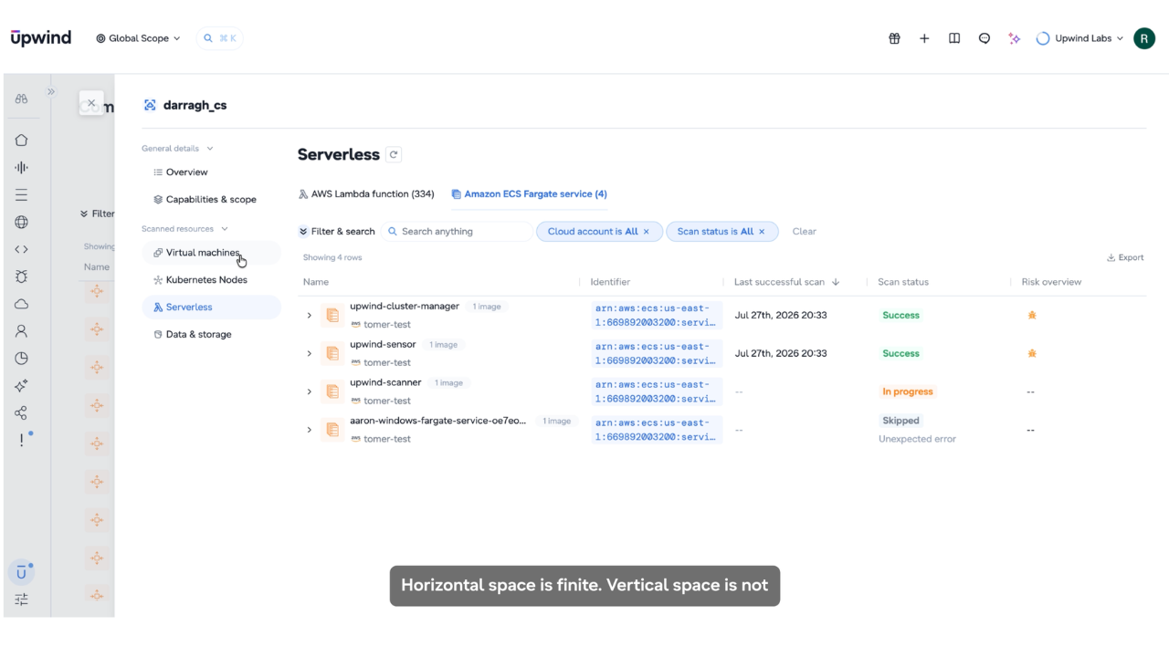Open the cloud sidebar icon

(21, 304)
